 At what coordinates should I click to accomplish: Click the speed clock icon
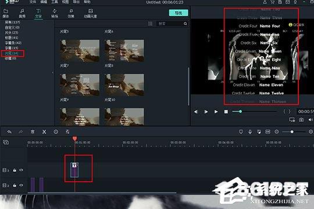pyautogui.click(x=56, y=132)
